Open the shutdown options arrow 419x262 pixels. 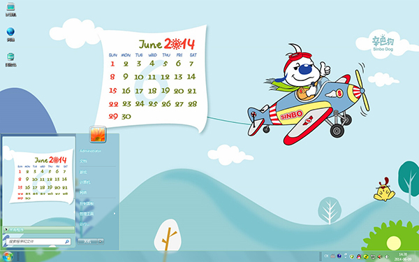coord(101,242)
